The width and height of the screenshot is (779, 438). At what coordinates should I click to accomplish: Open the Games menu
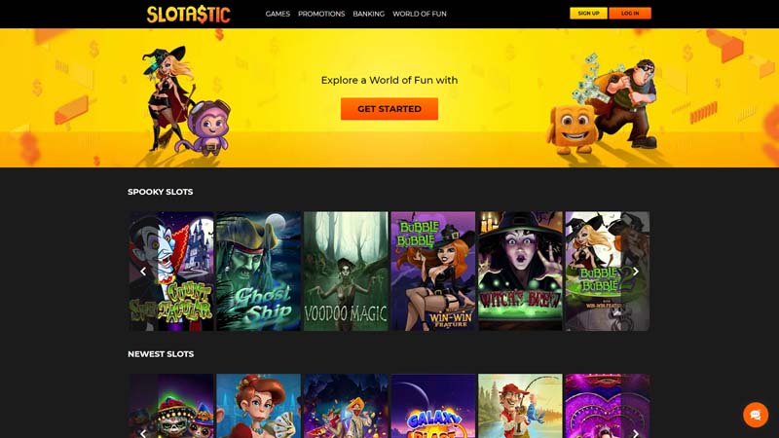[278, 14]
